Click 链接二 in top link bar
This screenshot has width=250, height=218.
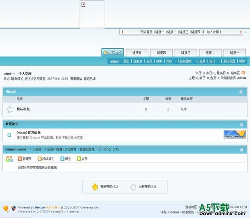172,32
